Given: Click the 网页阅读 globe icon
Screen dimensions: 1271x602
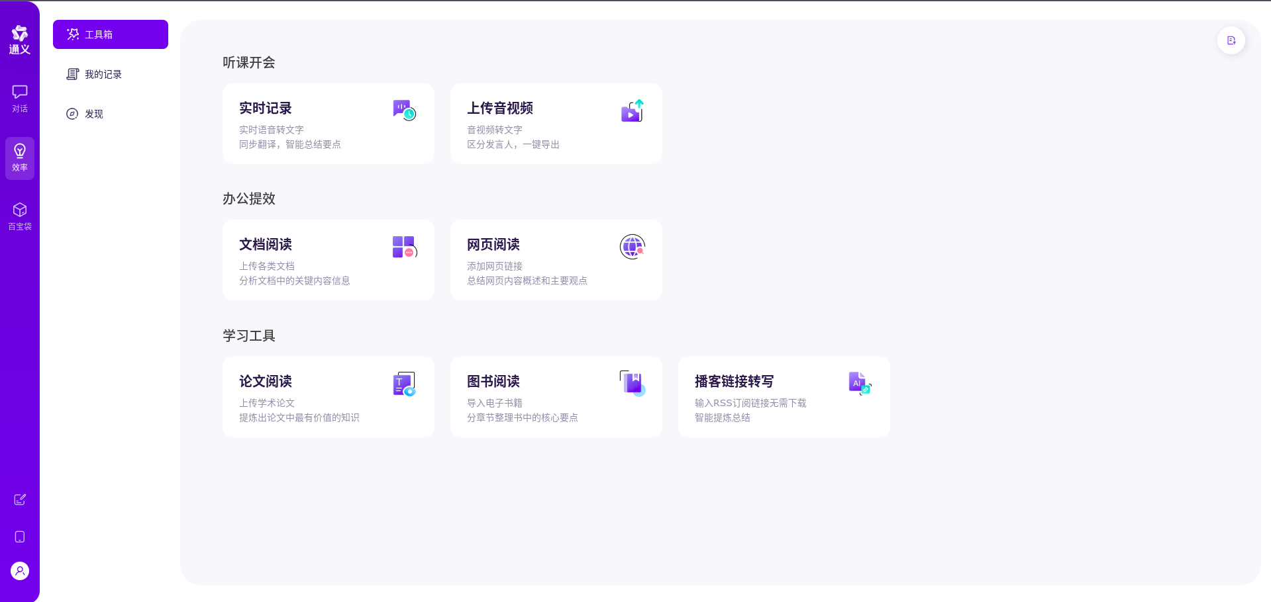Looking at the screenshot, I should coord(632,247).
